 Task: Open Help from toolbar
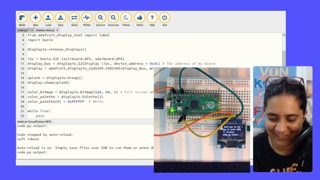pos(152,19)
